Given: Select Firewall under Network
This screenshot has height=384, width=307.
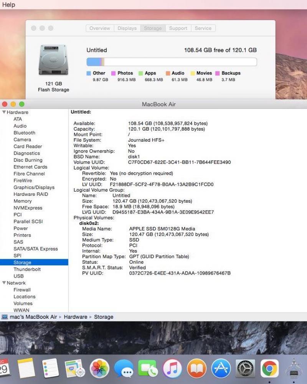Looking at the screenshot, I should coord(22,290).
